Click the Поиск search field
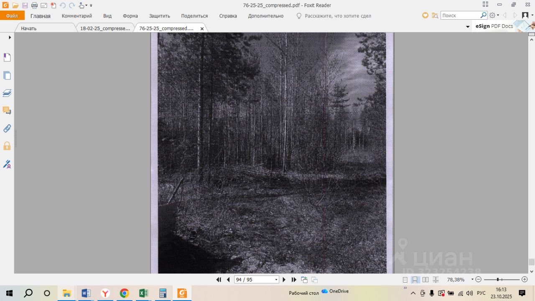This screenshot has height=301, width=535. pos(460,15)
